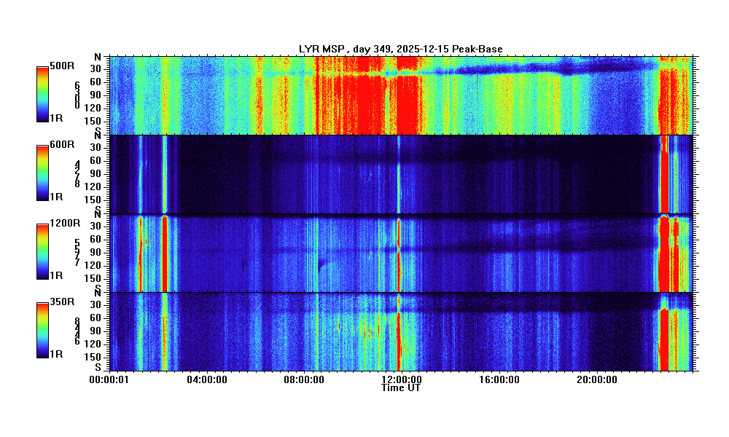729x437 pixels.
Task: Click the 00:00:01 start time label
Action: [x=109, y=379]
